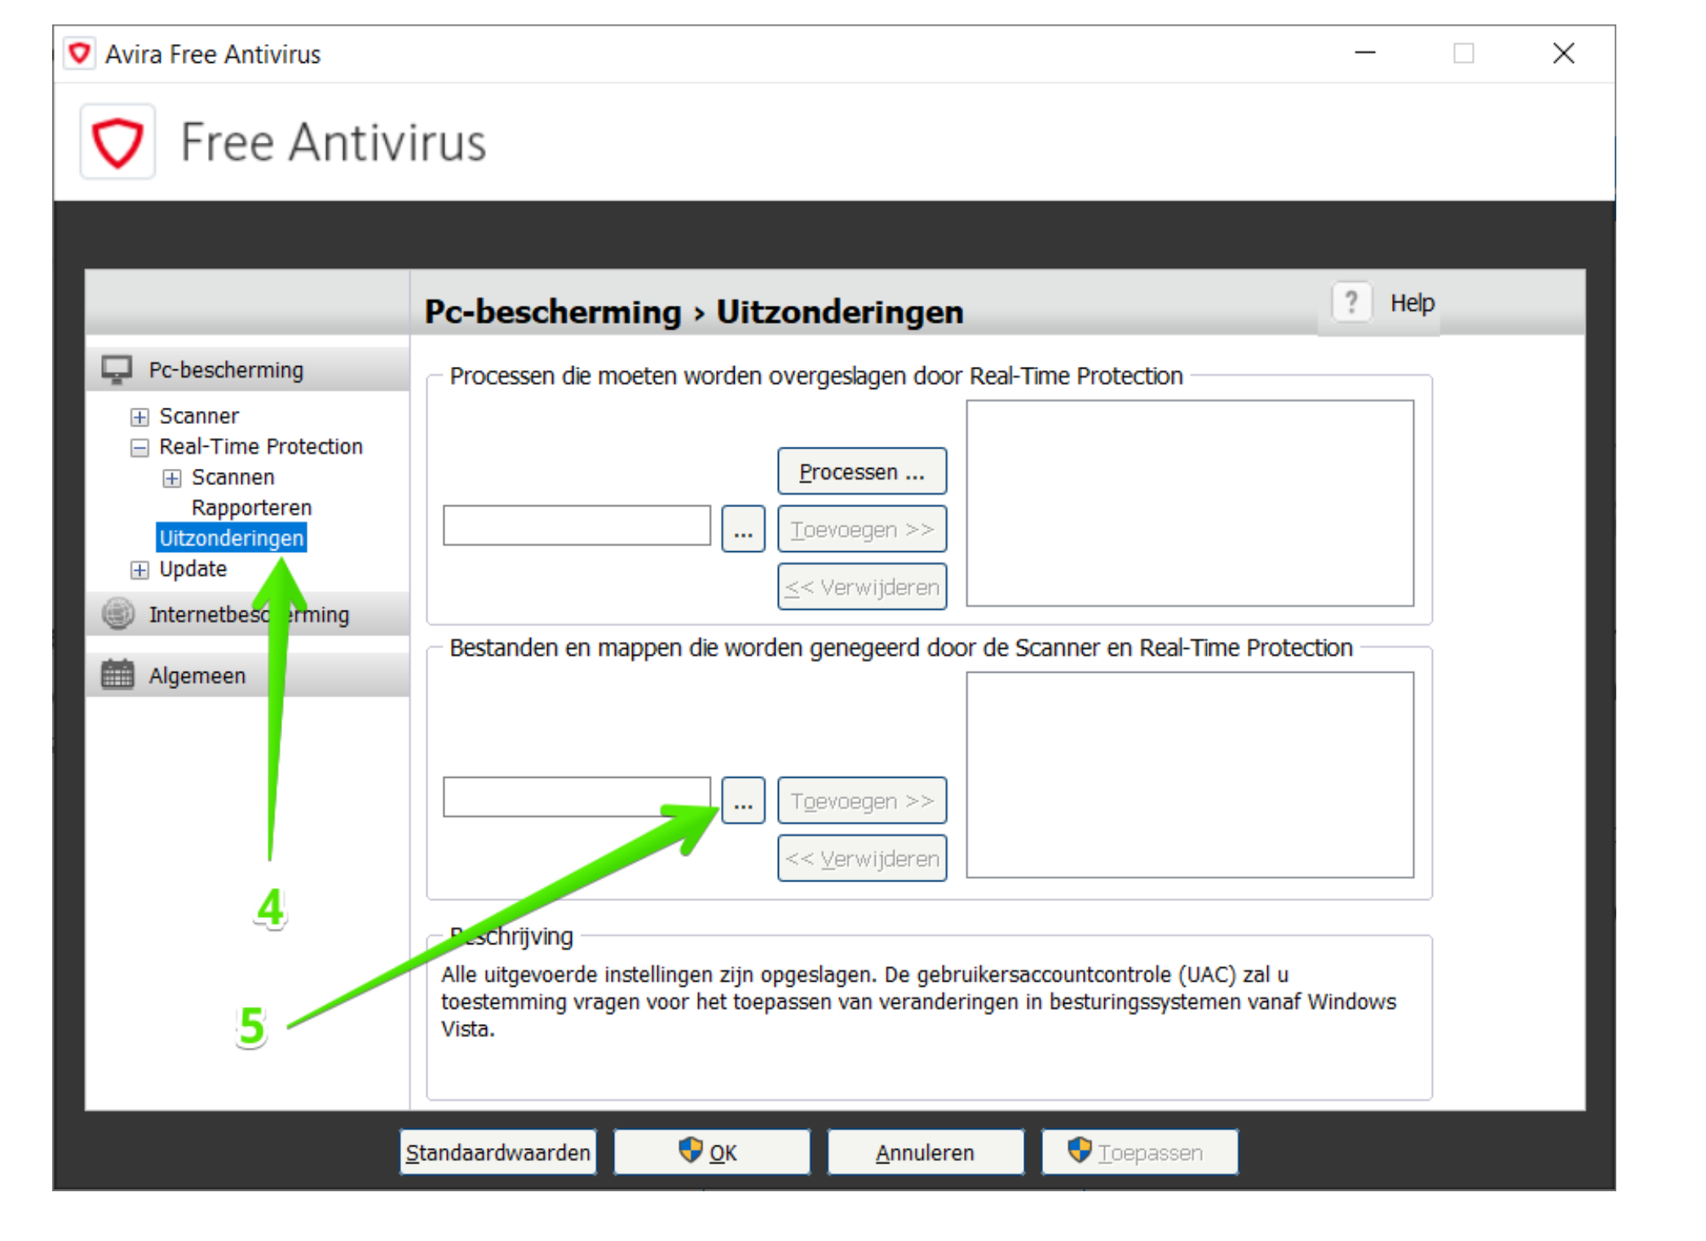The width and height of the screenshot is (1706, 1241).
Task: Click the Internetbescherming globe icon
Action: click(x=117, y=614)
